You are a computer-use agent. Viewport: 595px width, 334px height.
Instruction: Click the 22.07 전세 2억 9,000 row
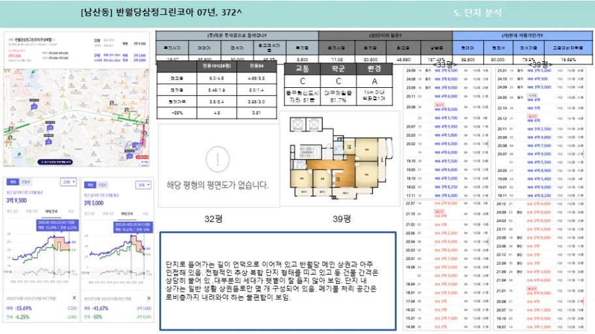tap(448, 203)
